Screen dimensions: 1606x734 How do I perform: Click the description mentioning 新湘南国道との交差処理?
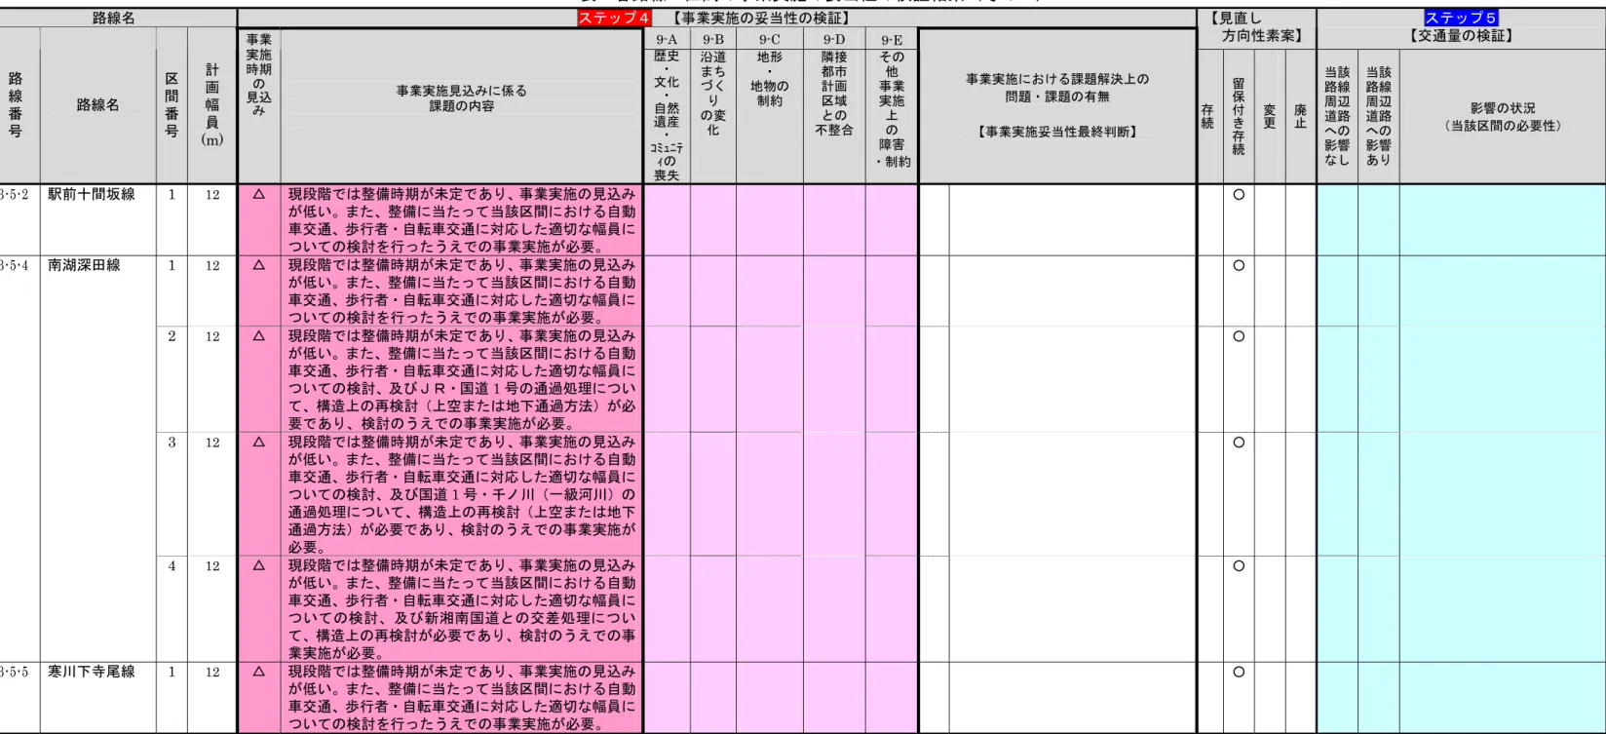pyautogui.click(x=462, y=609)
